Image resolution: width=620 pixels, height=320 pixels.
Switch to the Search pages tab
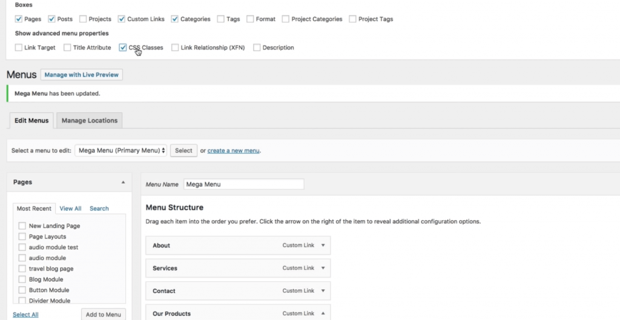tap(99, 208)
